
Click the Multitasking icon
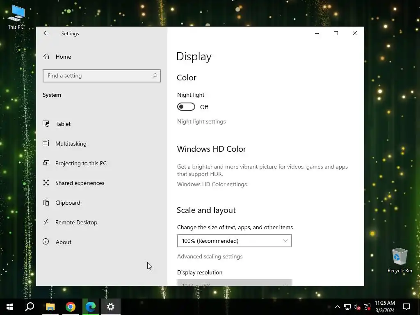pyautogui.click(x=46, y=143)
